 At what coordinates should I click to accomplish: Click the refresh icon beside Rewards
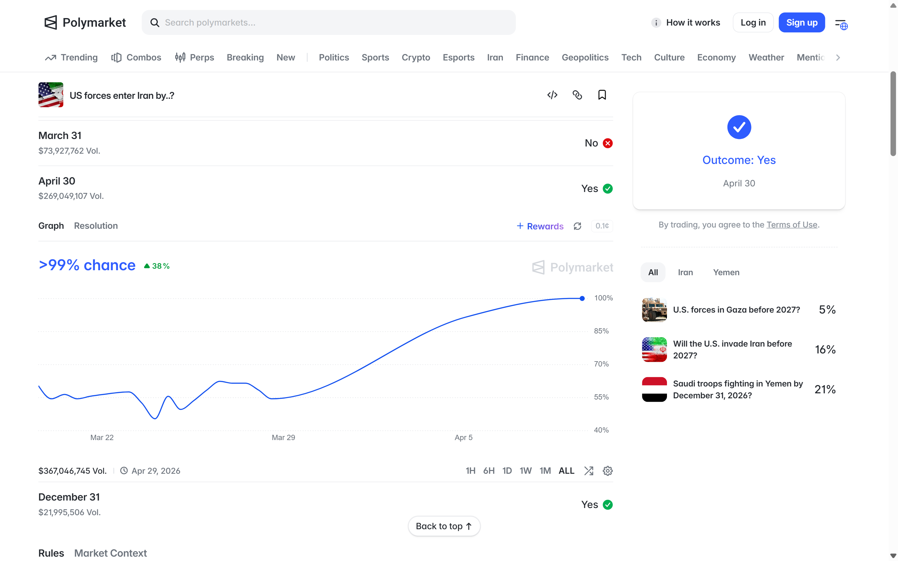click(x=577, y=226)
